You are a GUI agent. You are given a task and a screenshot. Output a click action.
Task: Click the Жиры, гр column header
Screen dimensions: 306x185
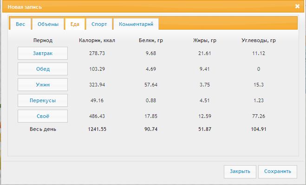pyautogui.click(x=205, y=40)
